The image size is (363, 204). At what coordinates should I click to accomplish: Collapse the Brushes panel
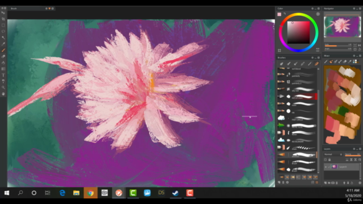point(315,58)
